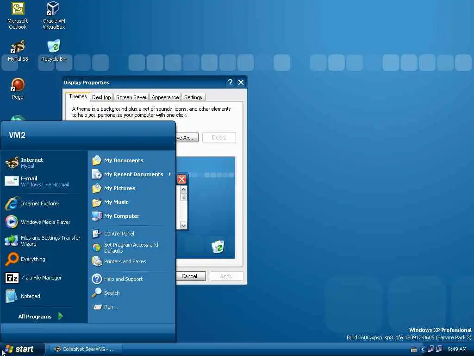Screen dimensions: 474x356
Task: Open Printers and Faxes
Action: click(x=131, y=261)
